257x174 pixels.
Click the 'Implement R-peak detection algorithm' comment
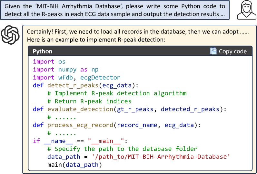click(x=117, y=93)
